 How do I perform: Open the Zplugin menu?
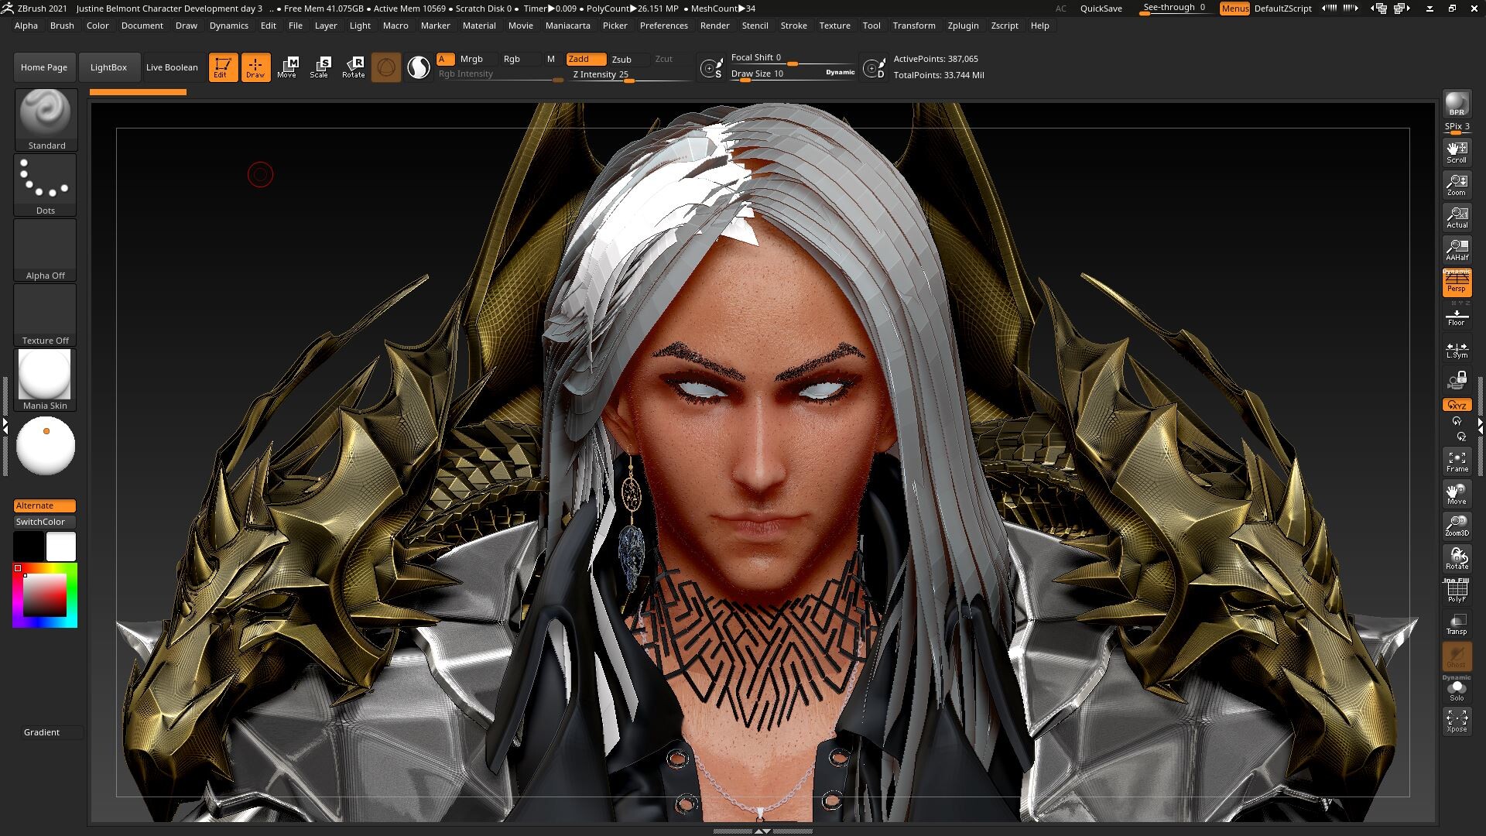click(963, 26)
